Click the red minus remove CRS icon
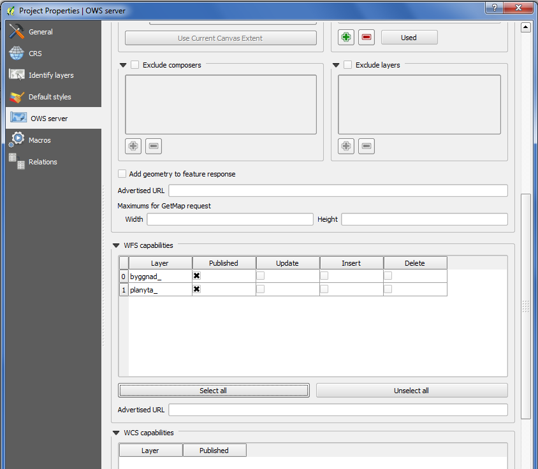 (367, 37)
